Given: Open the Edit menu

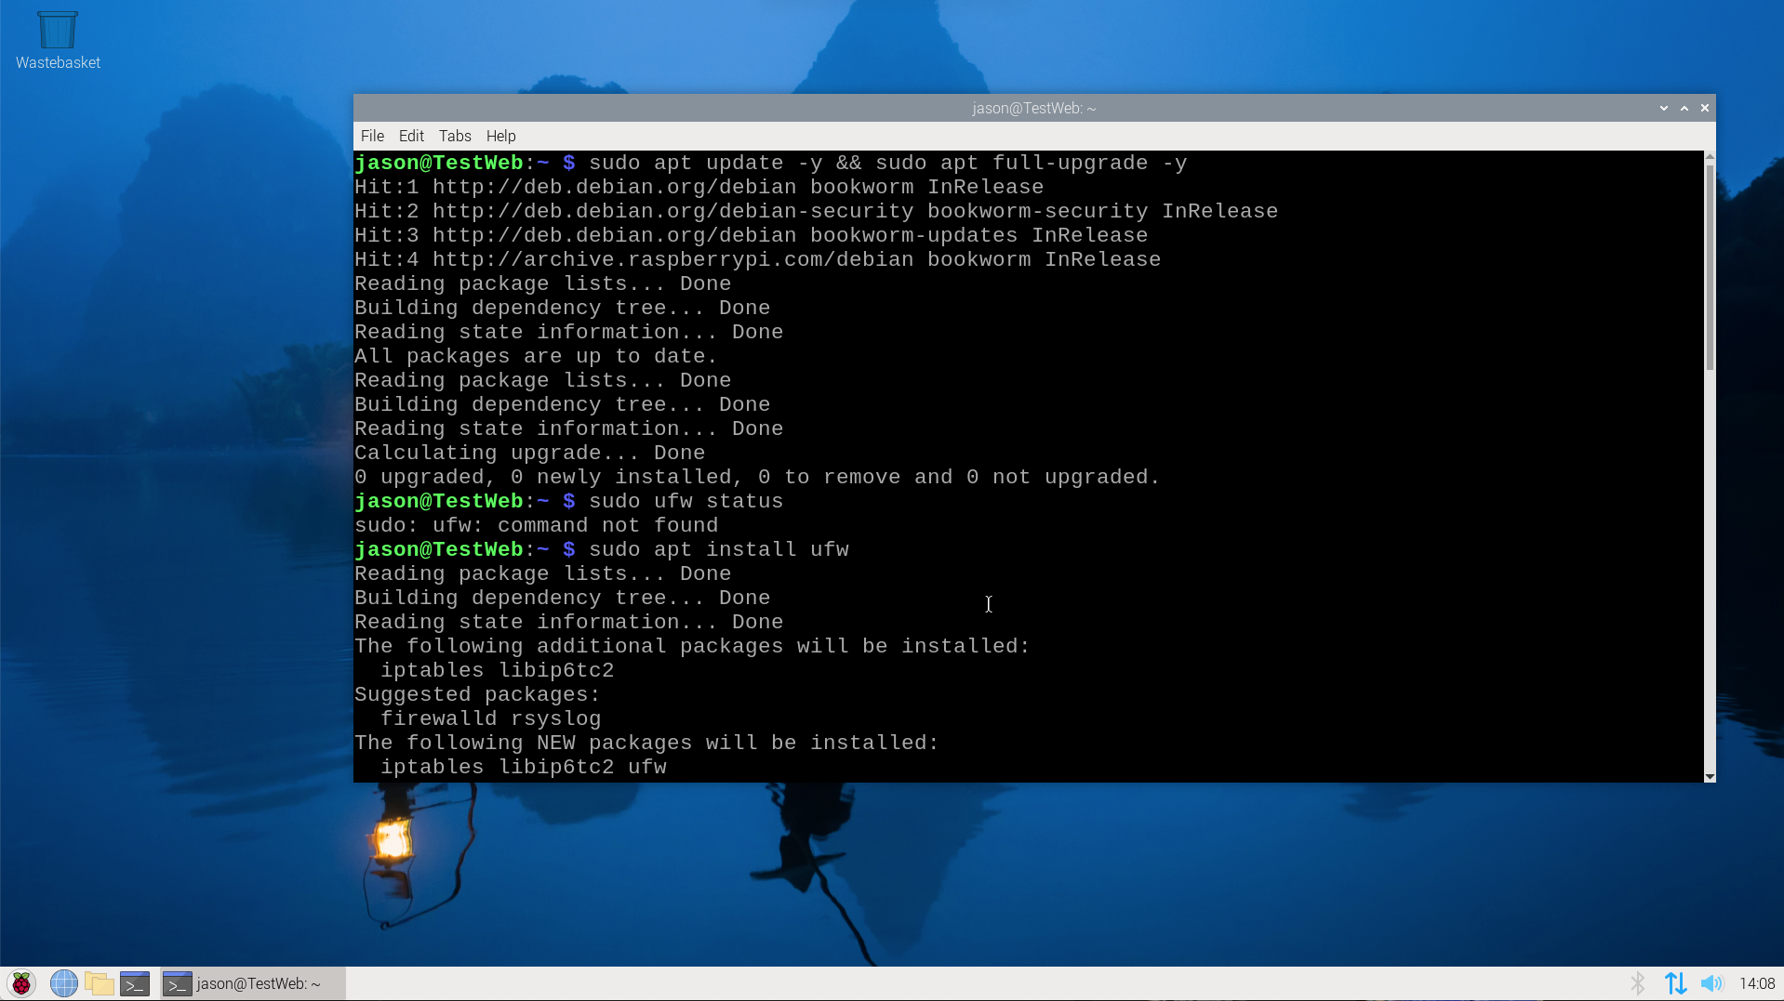Looking at the screenshot, I should 411,136.
